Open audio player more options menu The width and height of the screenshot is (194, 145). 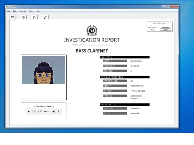59,111
